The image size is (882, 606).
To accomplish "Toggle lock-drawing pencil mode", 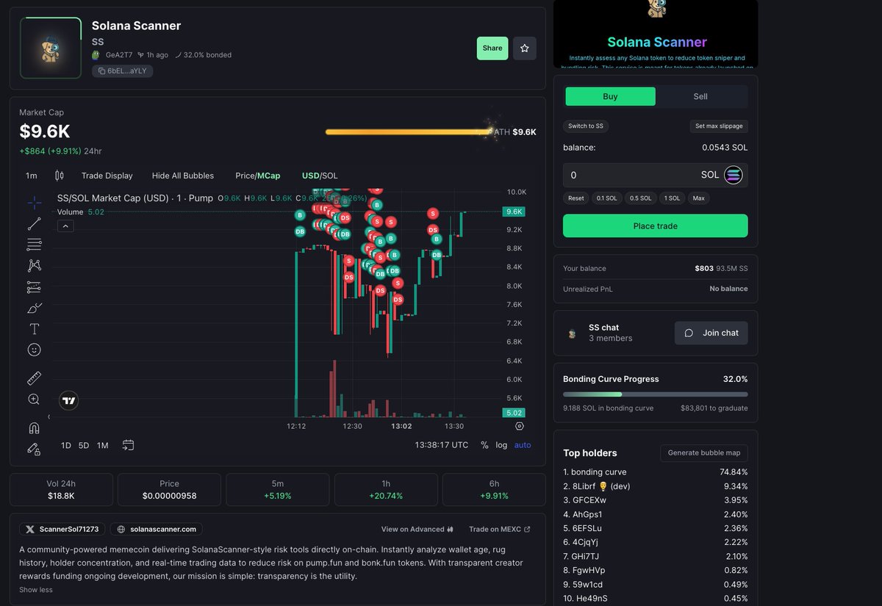I will tap(34, 448).
